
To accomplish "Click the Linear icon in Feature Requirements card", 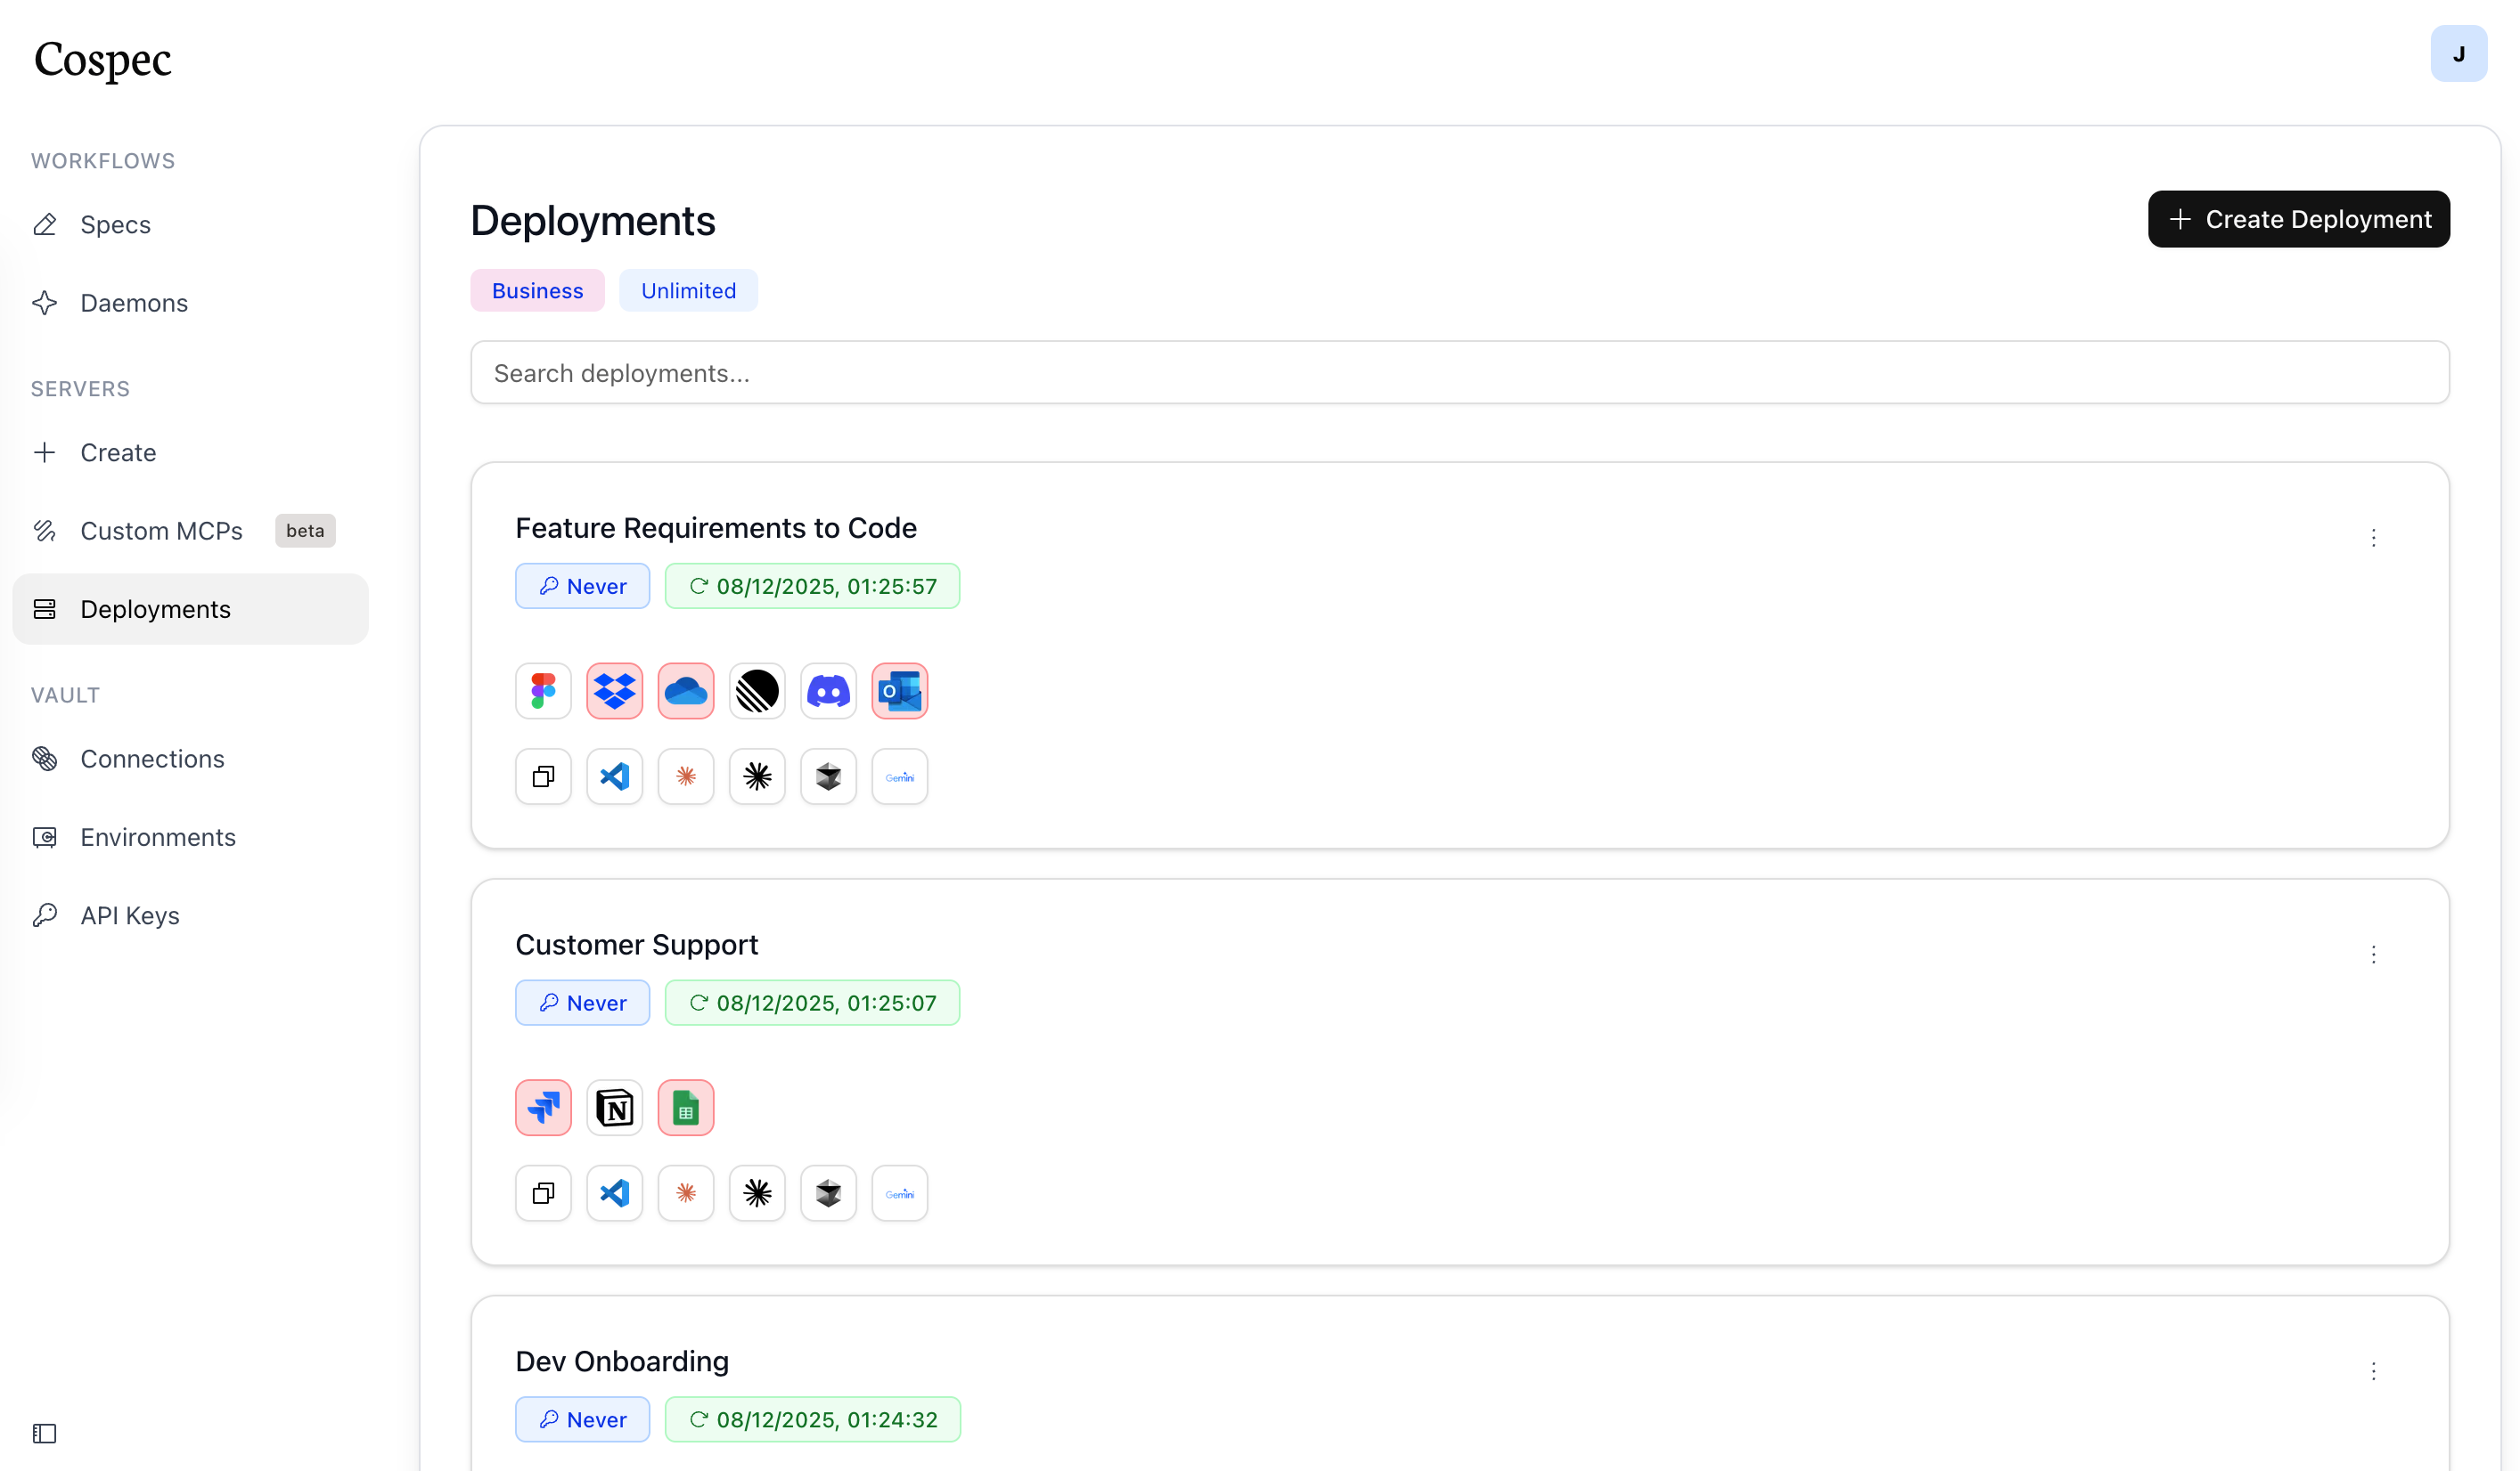I will (x=757, y=690).
